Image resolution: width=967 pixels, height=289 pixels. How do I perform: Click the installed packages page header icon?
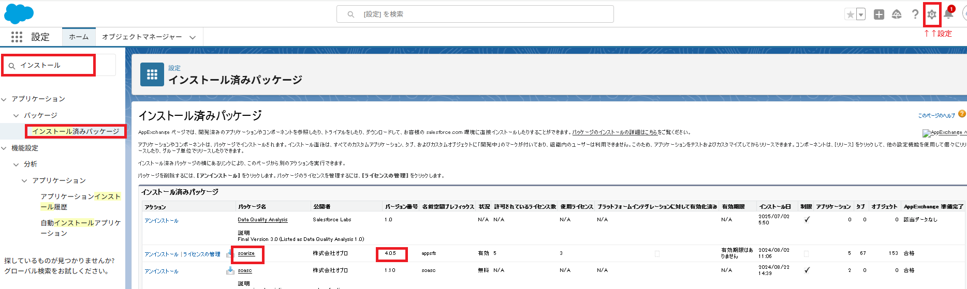tap(152, 75)
